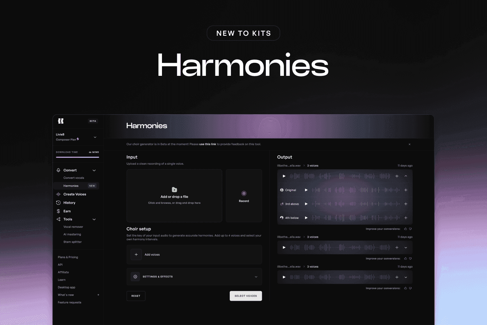
Task: Expand the second output entry's voices
Action: [406, 248]
